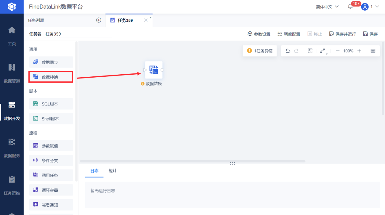Select the 数据转换 node in the palette
385x215 pixels.
51,77
